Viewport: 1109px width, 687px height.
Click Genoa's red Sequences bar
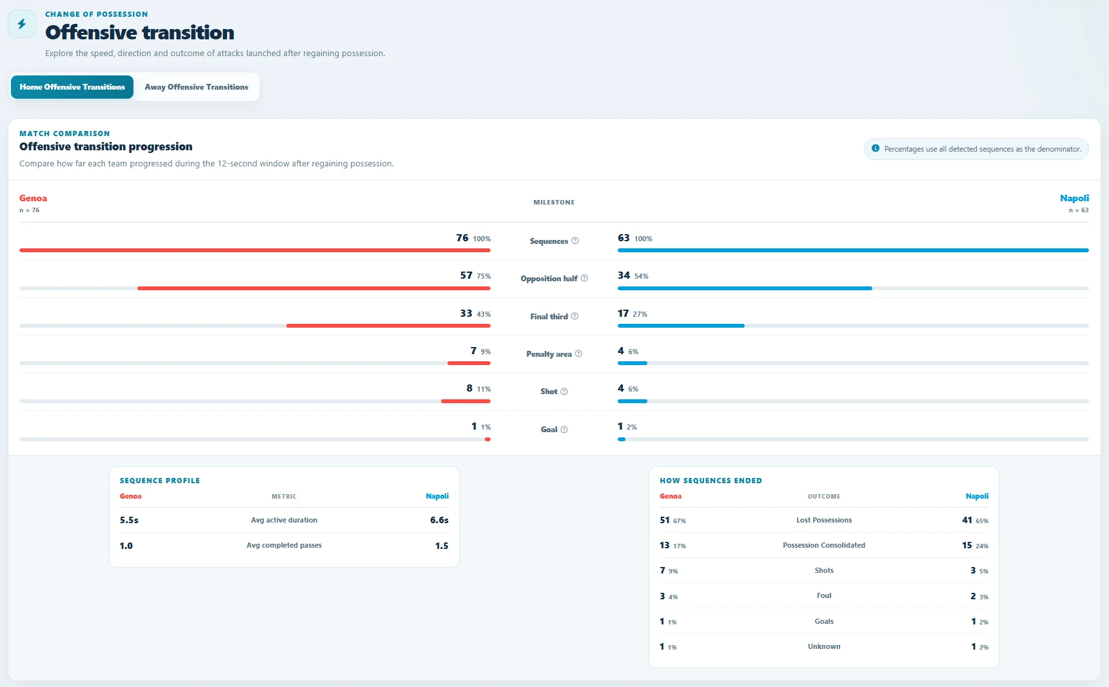click(255, 250)
